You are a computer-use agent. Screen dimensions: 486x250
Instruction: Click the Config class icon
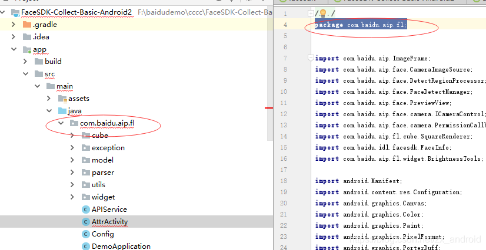(x=86, y=234)
